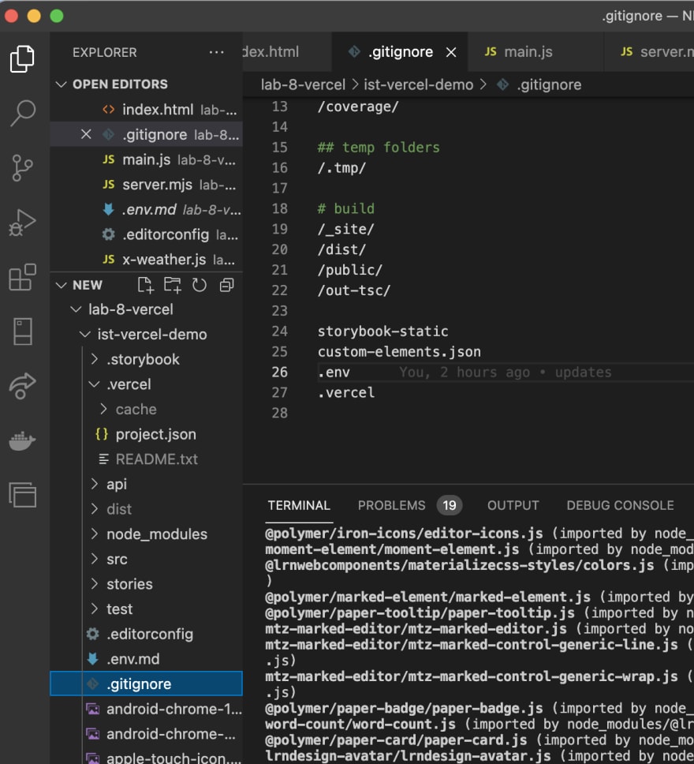
Task: Select the Terminal panel tab
Action: pyautogui.click(x=299, y=505)
